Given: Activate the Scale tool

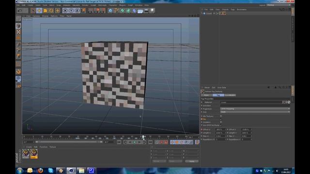Looking at the screenshot, I should pos(45,11).
